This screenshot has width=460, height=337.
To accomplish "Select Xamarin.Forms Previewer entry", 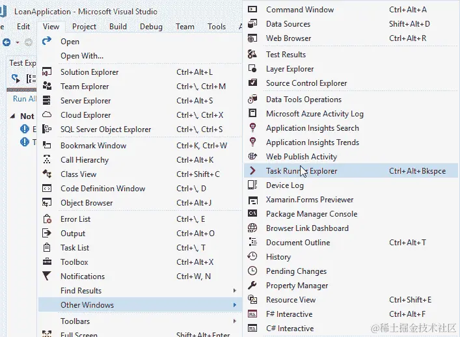I will [351, 200].
